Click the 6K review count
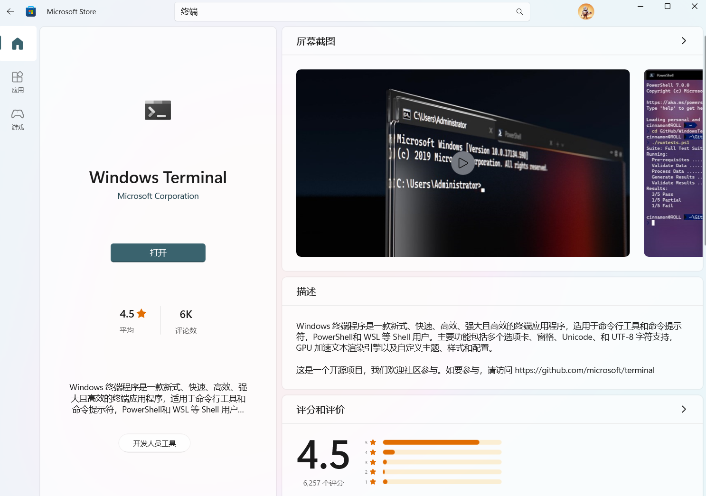Image resolution: width=706 pixels, height=496 pixels. coord(186,314)
